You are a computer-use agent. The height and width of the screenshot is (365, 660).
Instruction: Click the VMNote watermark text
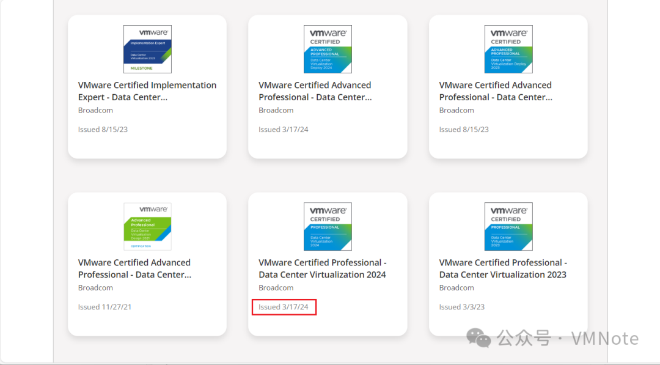click(605, 339)
